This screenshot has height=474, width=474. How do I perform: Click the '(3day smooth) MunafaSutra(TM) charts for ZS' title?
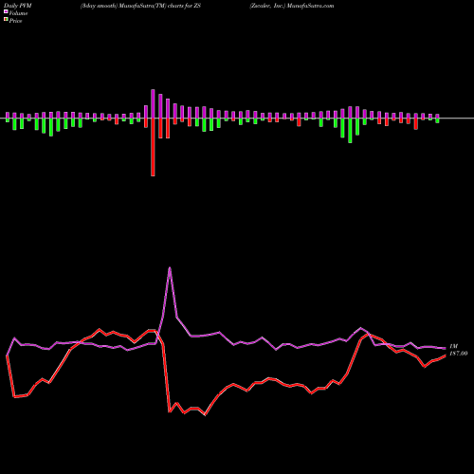(x=140, y=6)
